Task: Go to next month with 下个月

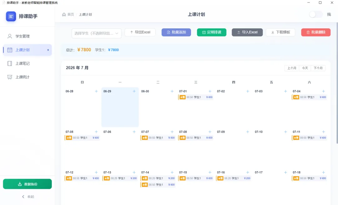Action: click(x=318, y=68)
